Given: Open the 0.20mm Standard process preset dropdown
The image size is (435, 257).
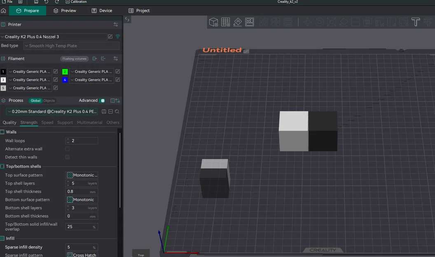Looking at the screenshot, I should (x=52, y=111).
